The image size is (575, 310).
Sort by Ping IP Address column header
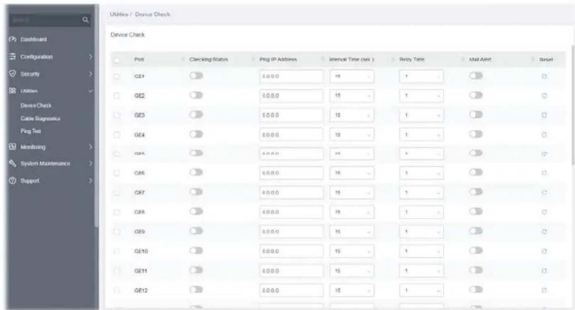coord(278,59)
